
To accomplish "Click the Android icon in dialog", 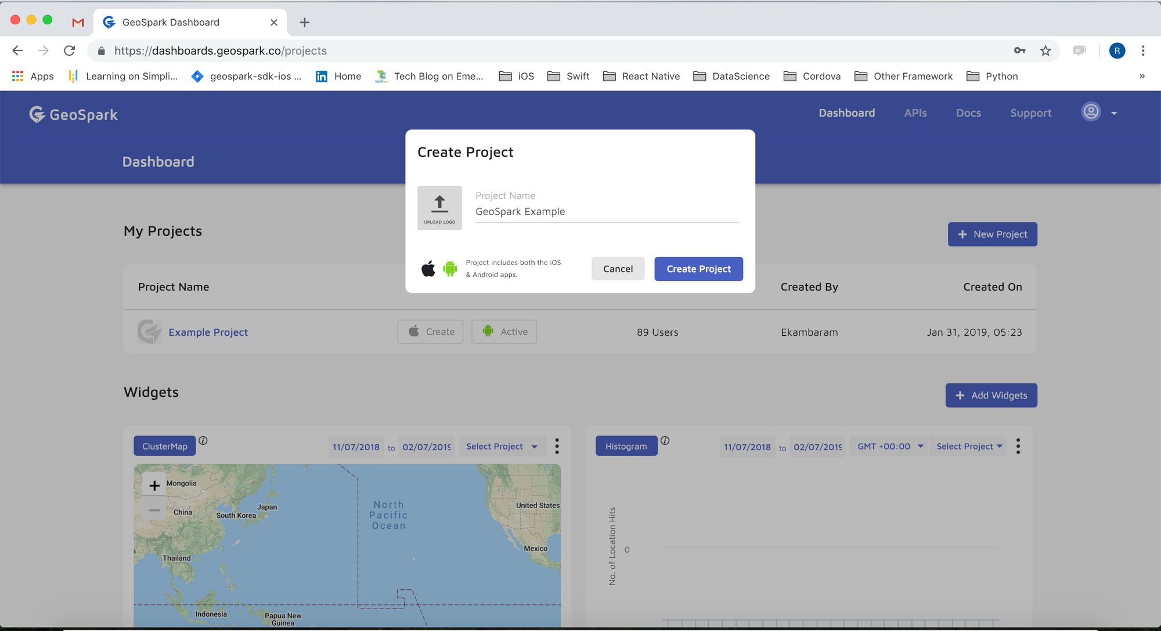I will click(450, 269).
